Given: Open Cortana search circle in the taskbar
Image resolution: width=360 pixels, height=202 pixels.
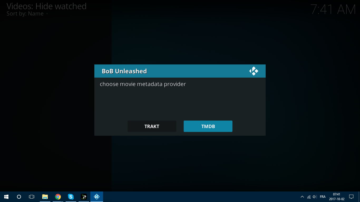Looking at the screenshot, I should click(19, 197).
